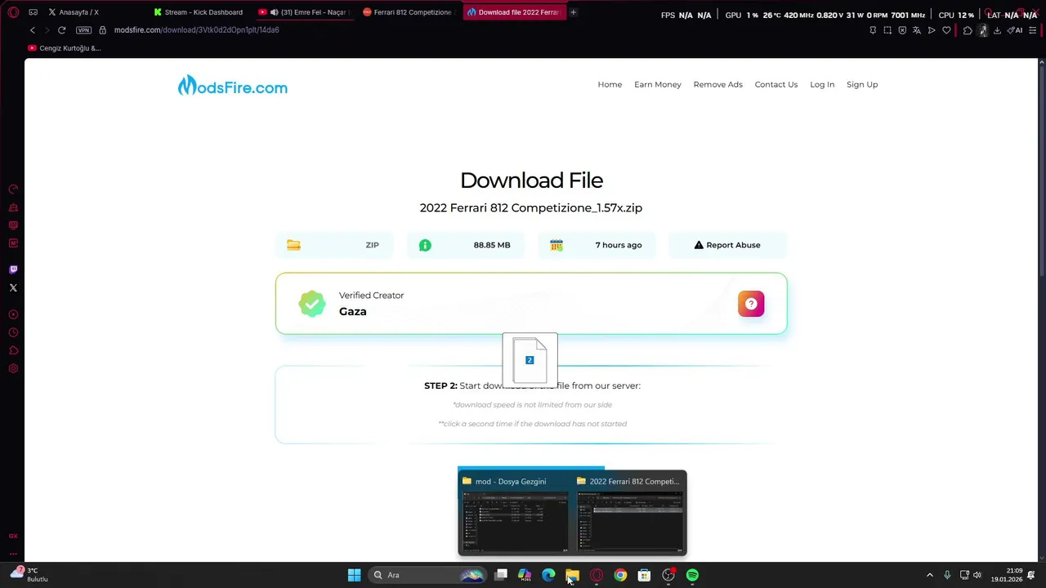Open the Contact Us page

[776, 84]
